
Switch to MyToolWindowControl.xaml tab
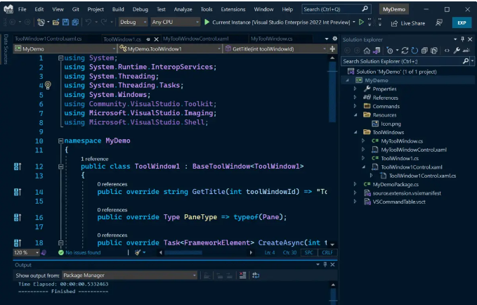195,39
